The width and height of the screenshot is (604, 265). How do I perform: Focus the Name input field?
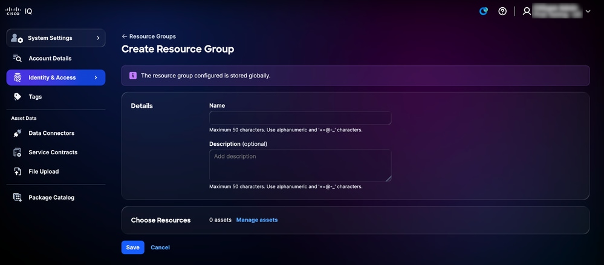tap(300, 118)
